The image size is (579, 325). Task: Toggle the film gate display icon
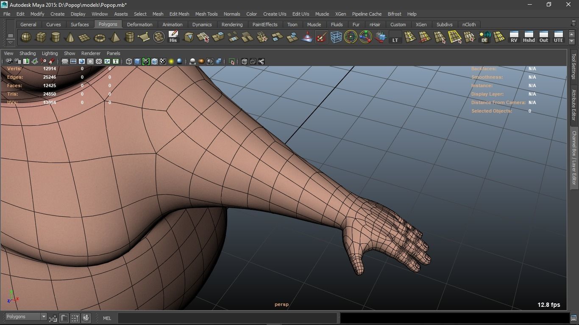pos(73,61)
